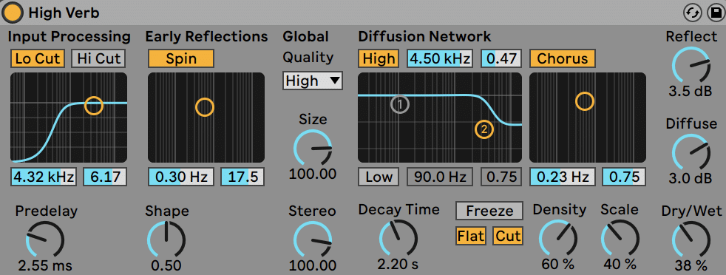The width and height of the screenshot is (726, 275).
Task: Open the Quality dropdown menu
Action: (x=313, y=81)
